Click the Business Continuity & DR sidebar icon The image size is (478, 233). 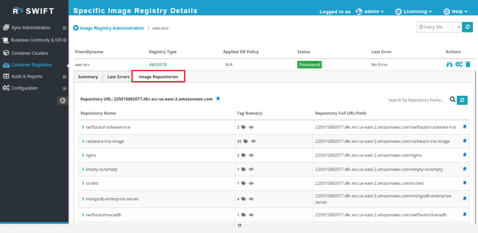point(6,40)
